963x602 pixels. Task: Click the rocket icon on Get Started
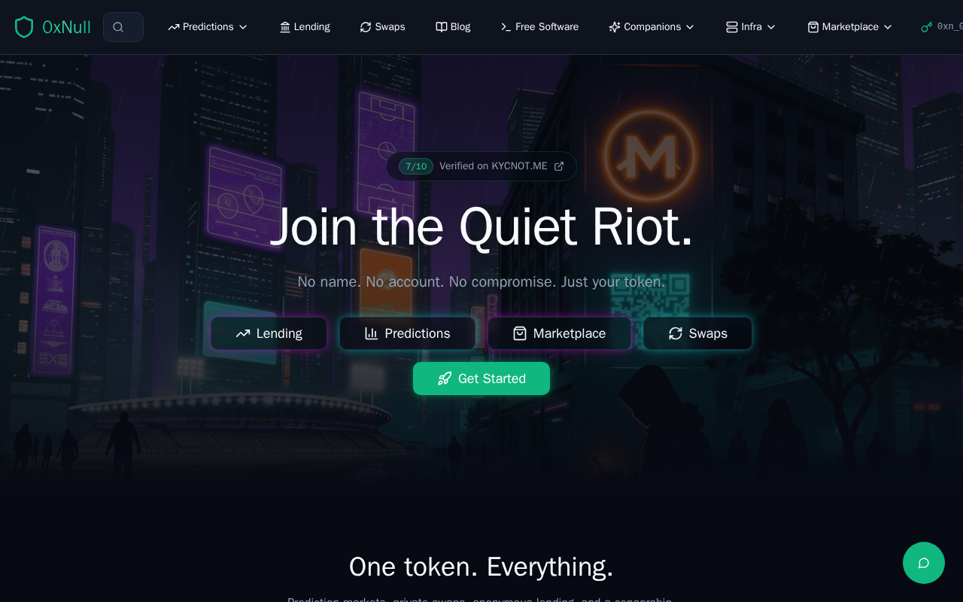(x=445, y=379)
